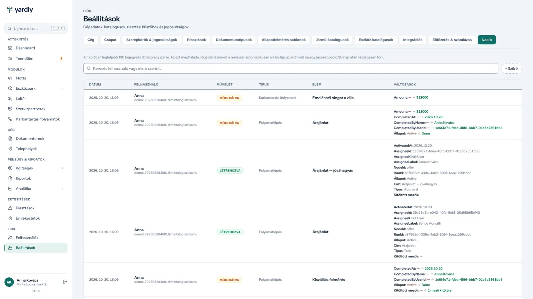The image size is (533, 299).
Task: Click the Analitika chart icon
Action: 10,189
